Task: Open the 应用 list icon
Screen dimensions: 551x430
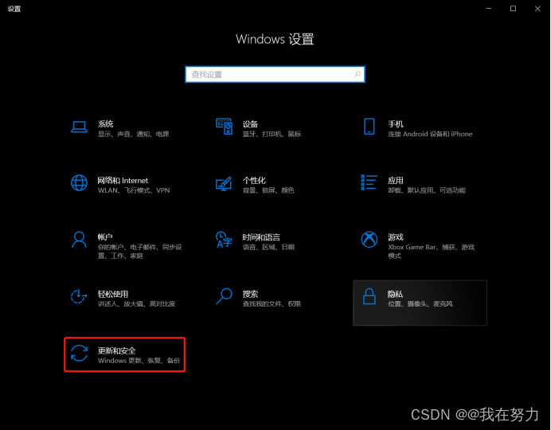Action: click(369, 182)
